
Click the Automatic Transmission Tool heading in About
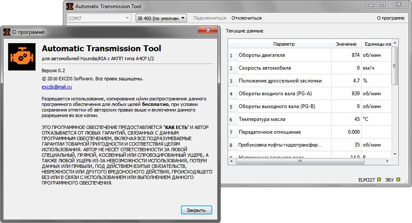[101, 48]
